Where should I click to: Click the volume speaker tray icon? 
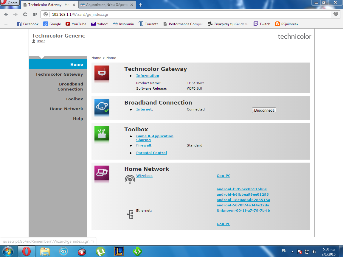314,252
